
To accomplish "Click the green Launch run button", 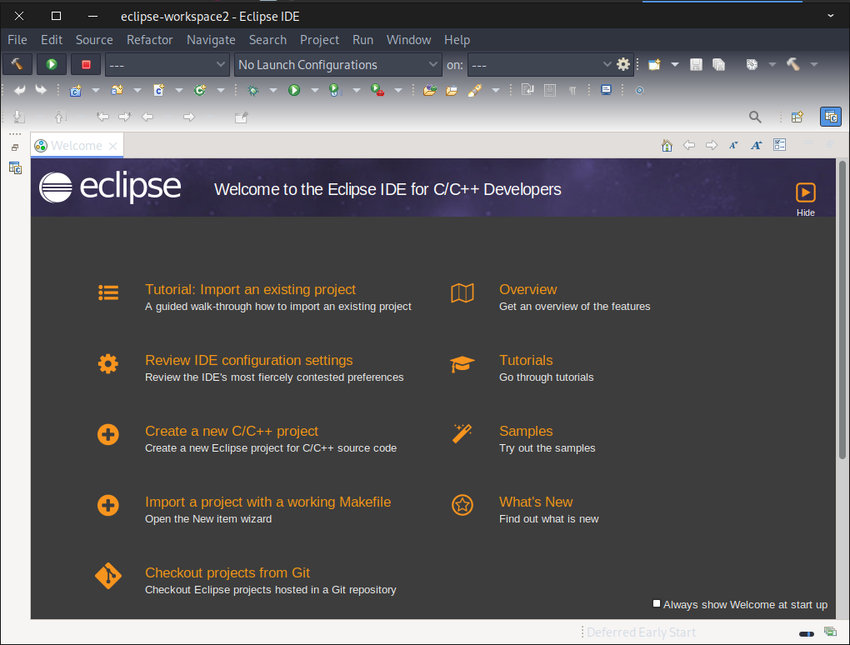I will click(x=52, y=64).
